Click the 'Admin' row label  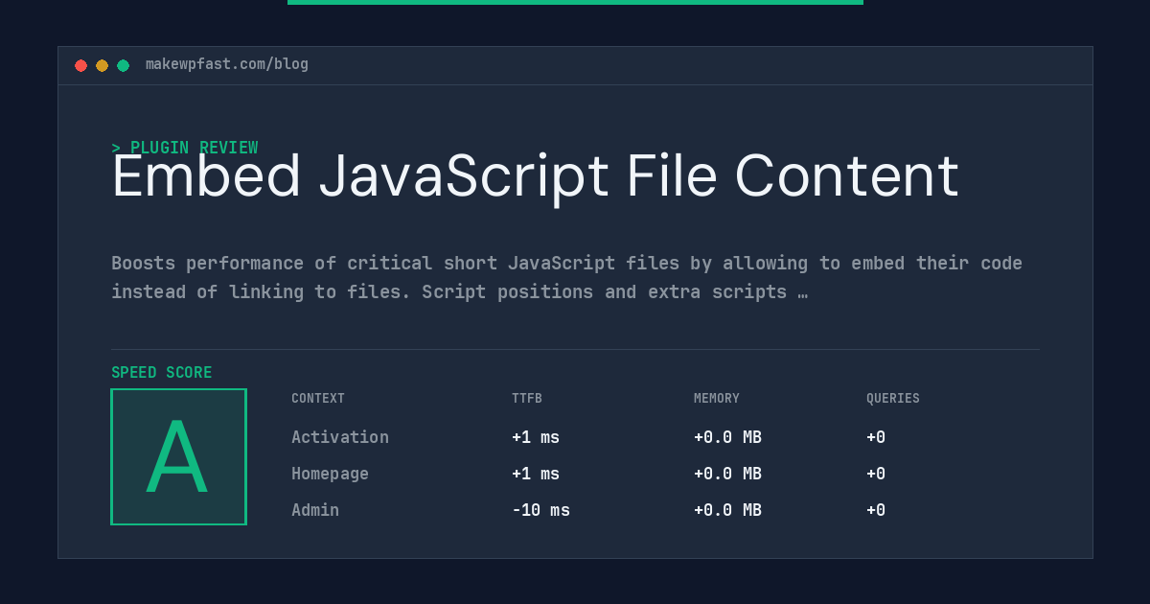pos(315,510)
